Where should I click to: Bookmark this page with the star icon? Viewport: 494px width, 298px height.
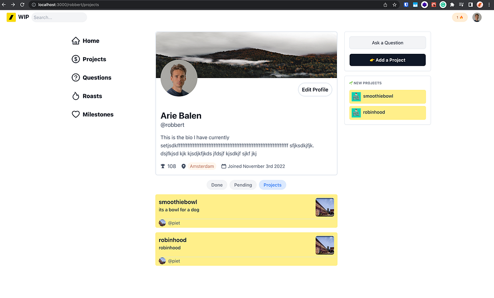(x=394, y=5)
